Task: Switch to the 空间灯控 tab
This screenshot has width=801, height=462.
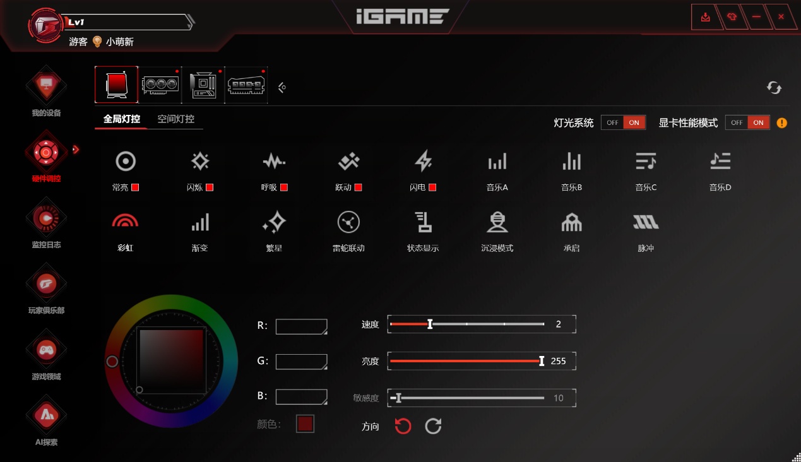Action: [x=175, y=119]
